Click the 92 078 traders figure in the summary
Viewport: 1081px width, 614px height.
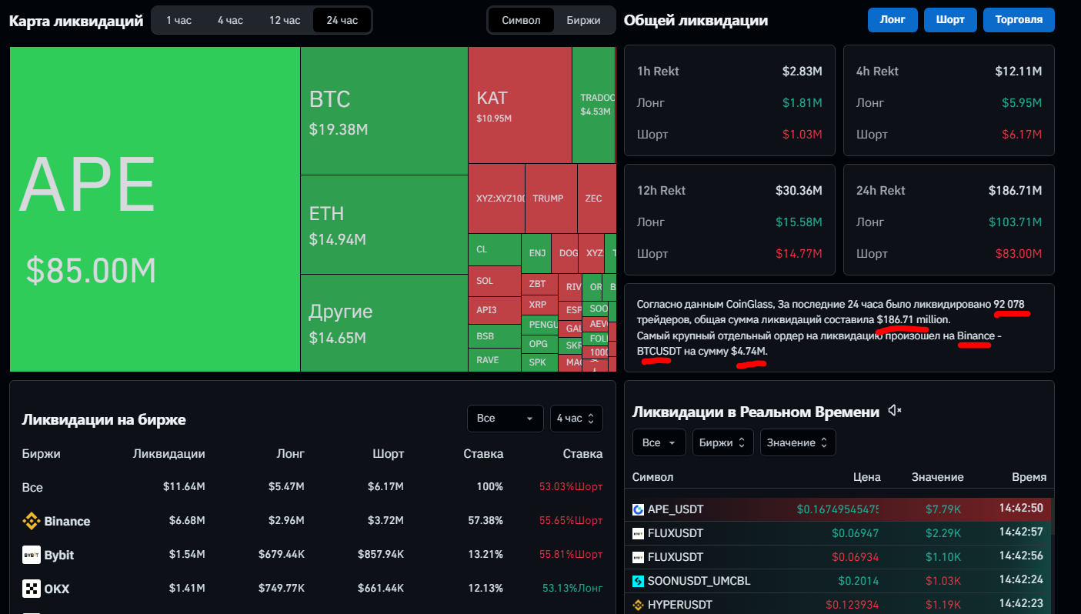click(1009, 304)
